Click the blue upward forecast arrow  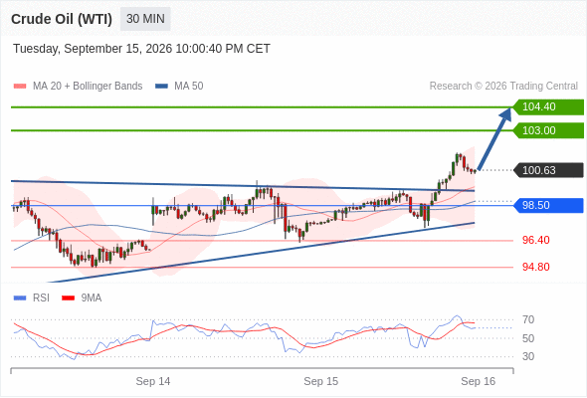click(x=494, y=139)
